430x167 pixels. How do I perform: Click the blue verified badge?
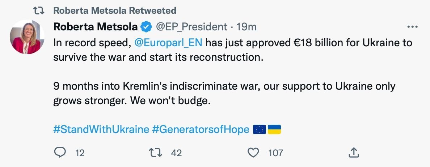pos(146,27)
